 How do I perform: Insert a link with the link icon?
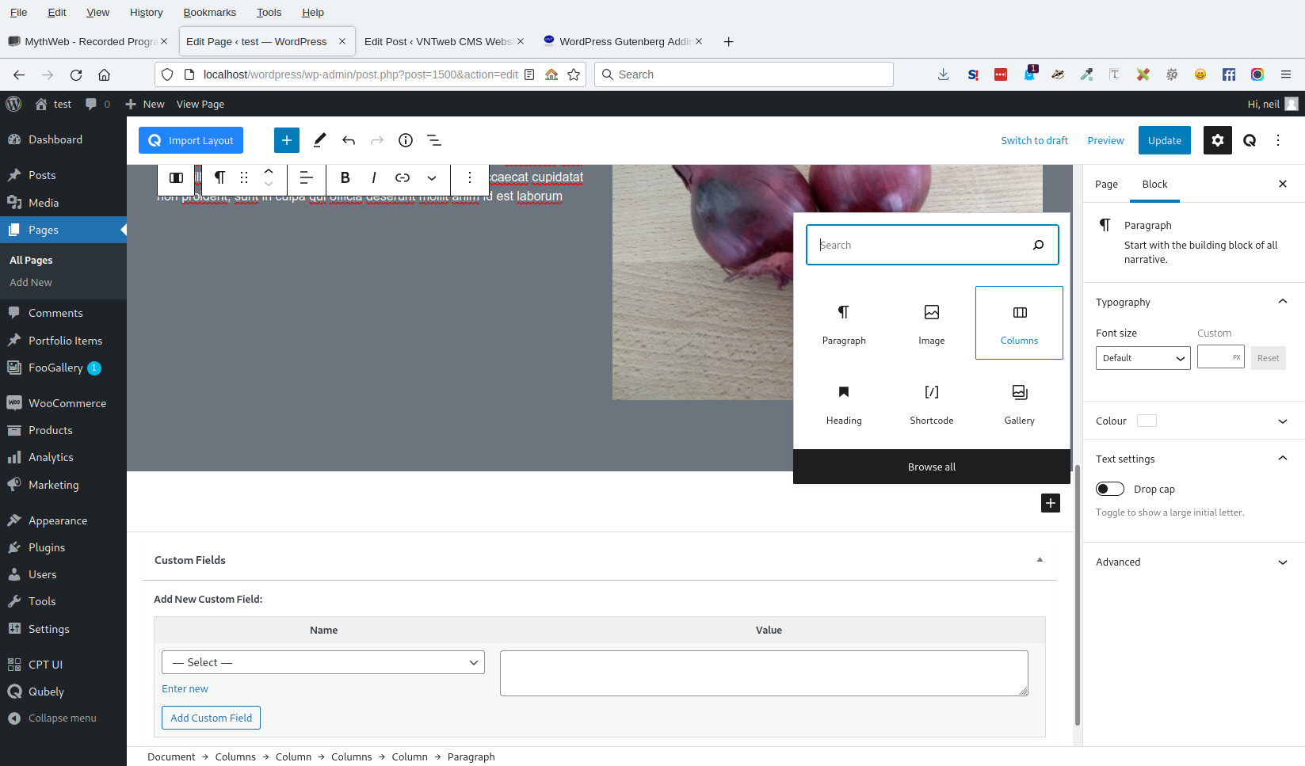pyautogui.click(x=403, y=177)
